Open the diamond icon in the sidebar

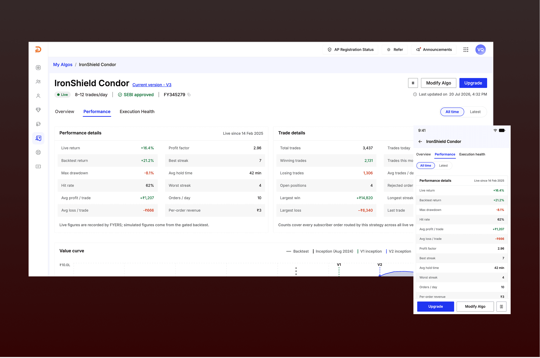pos(38,110)
